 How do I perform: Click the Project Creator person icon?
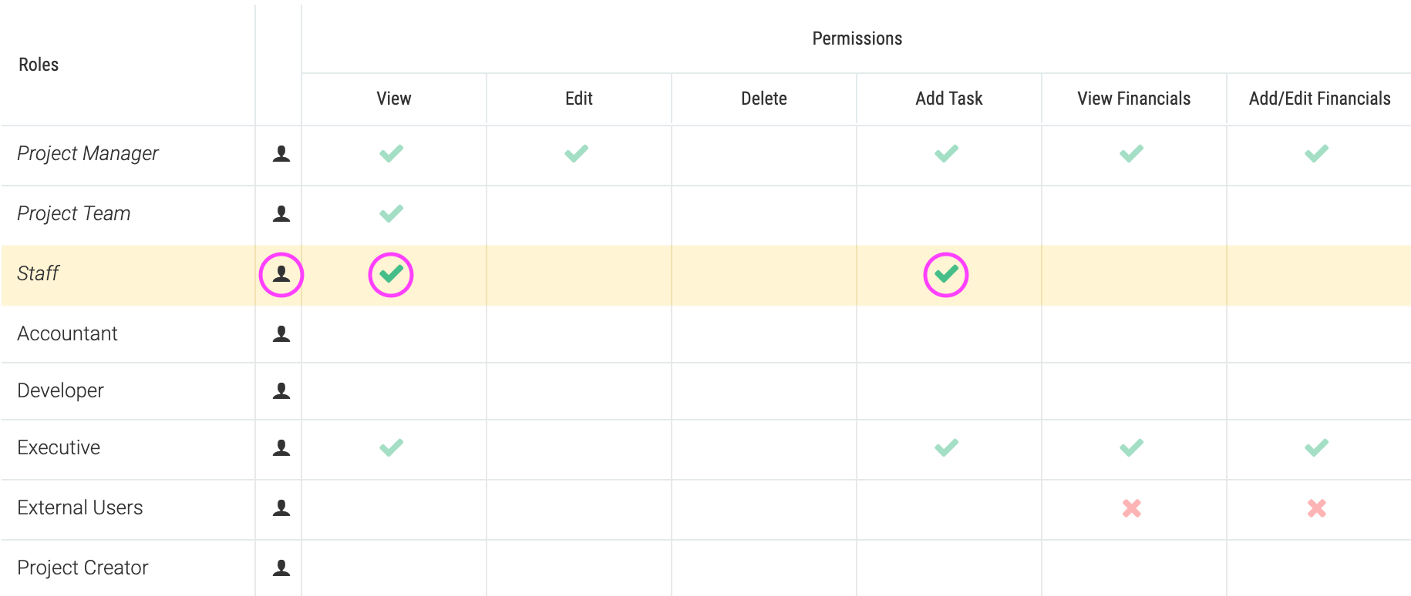[x=281, y=568]
